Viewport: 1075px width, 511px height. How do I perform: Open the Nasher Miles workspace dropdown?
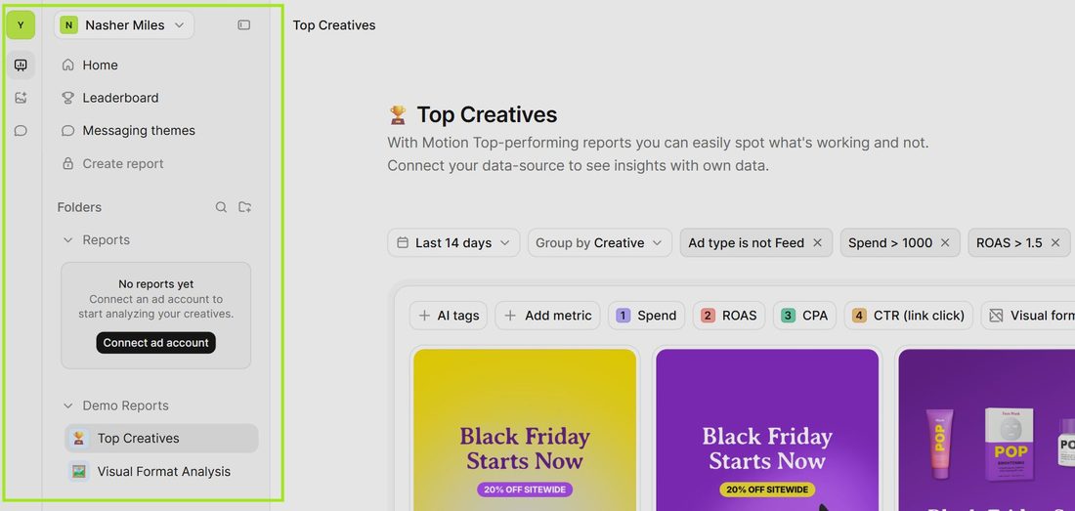point(124,25)
